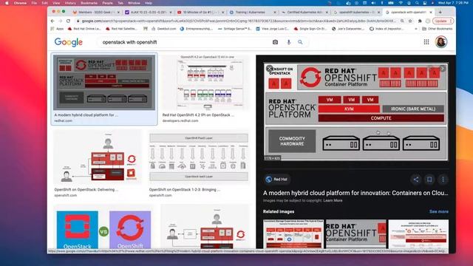Screen dimensions: 473x266
Task: Open the third related image with white background
Action: click(x=418, y=234)
